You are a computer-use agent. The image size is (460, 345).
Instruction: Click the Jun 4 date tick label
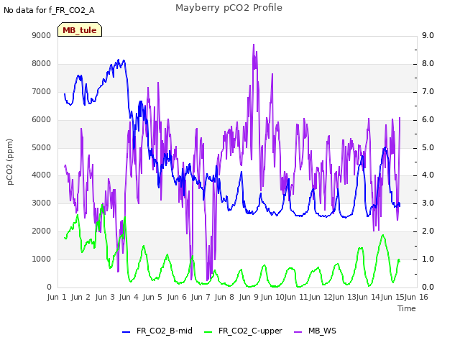coord(129,297)
